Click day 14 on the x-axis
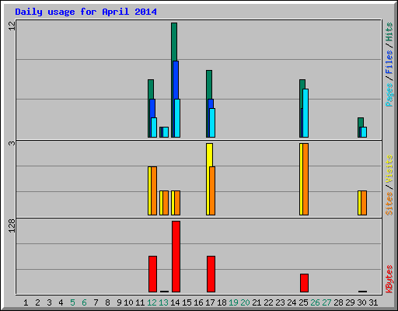Viewport: 398px width, 311px height. point(175,302)
